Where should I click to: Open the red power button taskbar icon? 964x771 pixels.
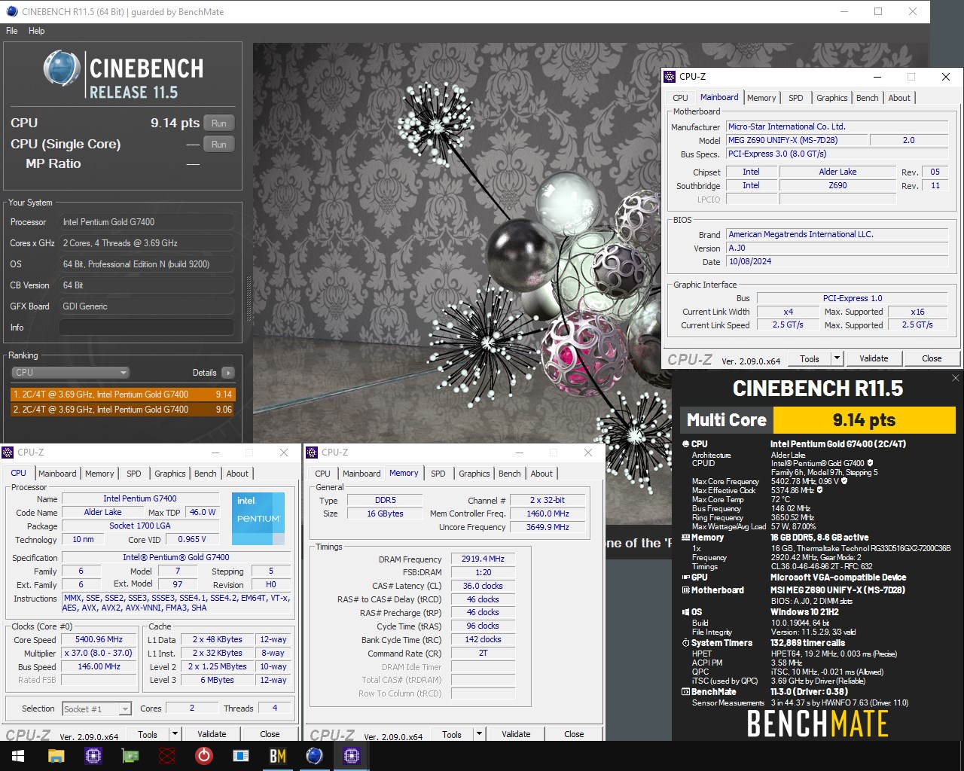point(204,756)
